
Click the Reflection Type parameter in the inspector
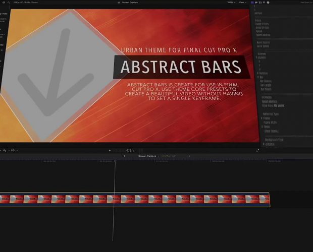[271, 114]
